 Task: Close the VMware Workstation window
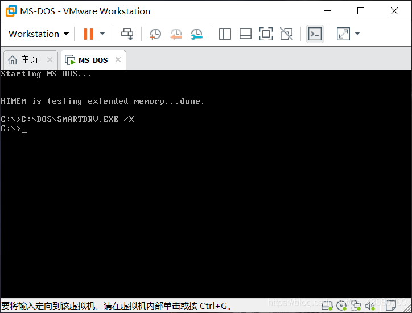pyautogui.click(x=394, y=11)
